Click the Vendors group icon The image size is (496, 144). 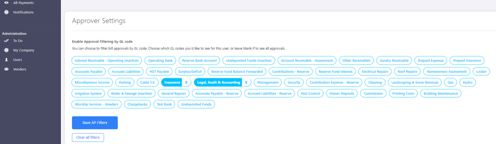(6, 69)
